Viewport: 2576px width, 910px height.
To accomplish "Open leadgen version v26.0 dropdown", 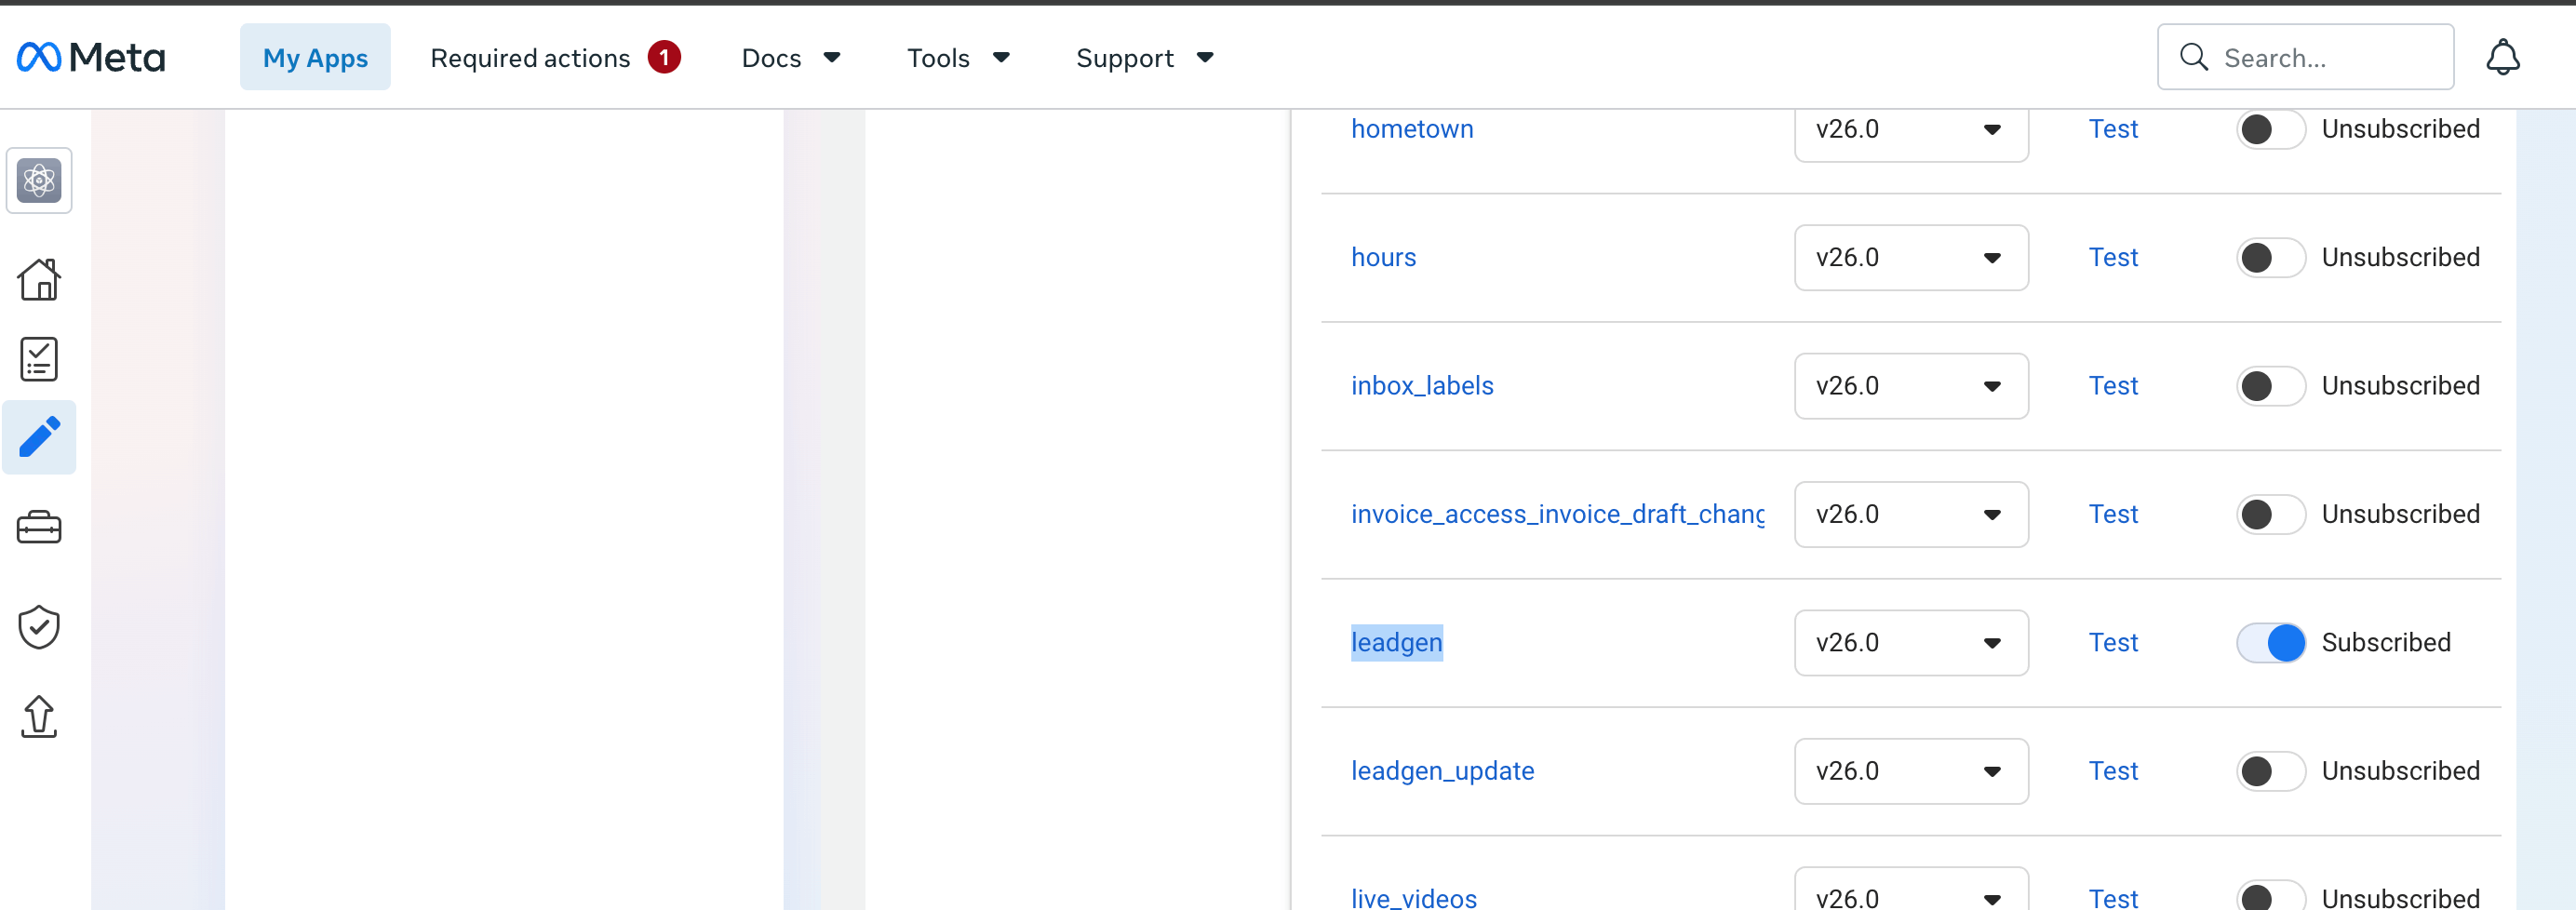I will click(x=1911, y=643).
